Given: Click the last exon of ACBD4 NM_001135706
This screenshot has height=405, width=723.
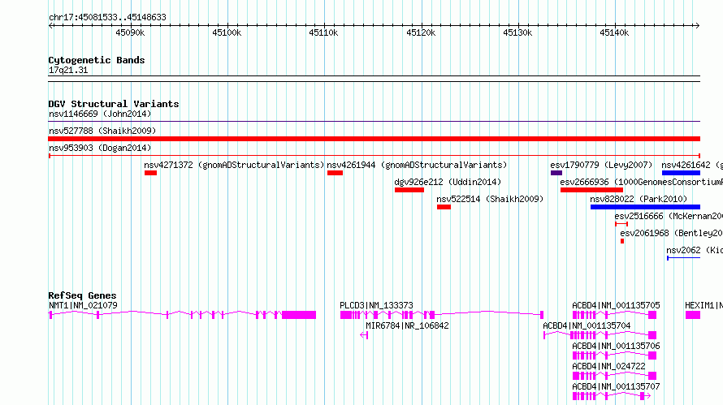Looking at the screenshot, I should [x=652, y=355].
